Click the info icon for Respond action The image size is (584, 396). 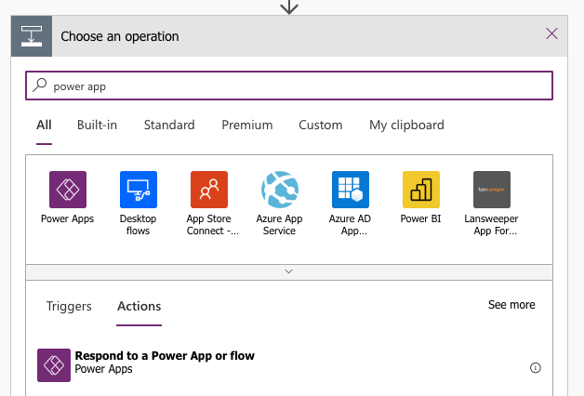[x=535, y=367]
